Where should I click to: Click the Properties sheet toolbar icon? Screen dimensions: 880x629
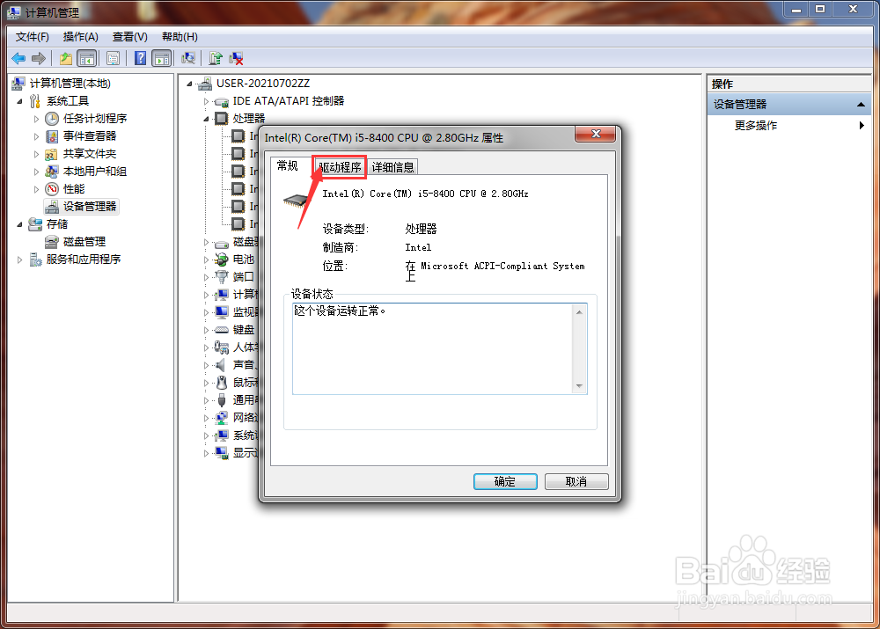(x=113, y=58)
